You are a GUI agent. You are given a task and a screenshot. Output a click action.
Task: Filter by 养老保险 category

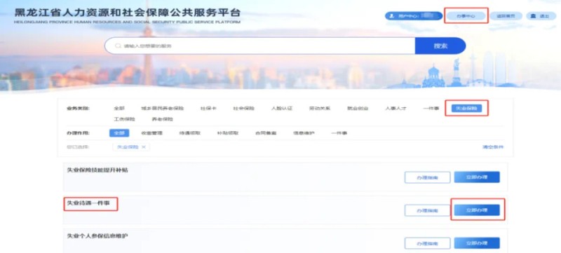point(163,119)
